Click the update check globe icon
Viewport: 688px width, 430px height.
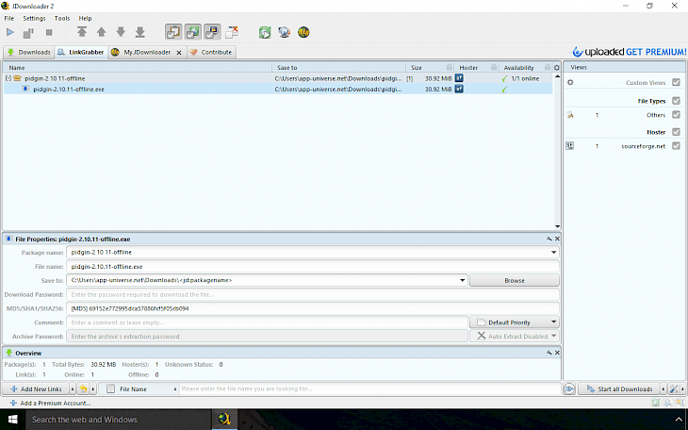(x=285, y=32)
